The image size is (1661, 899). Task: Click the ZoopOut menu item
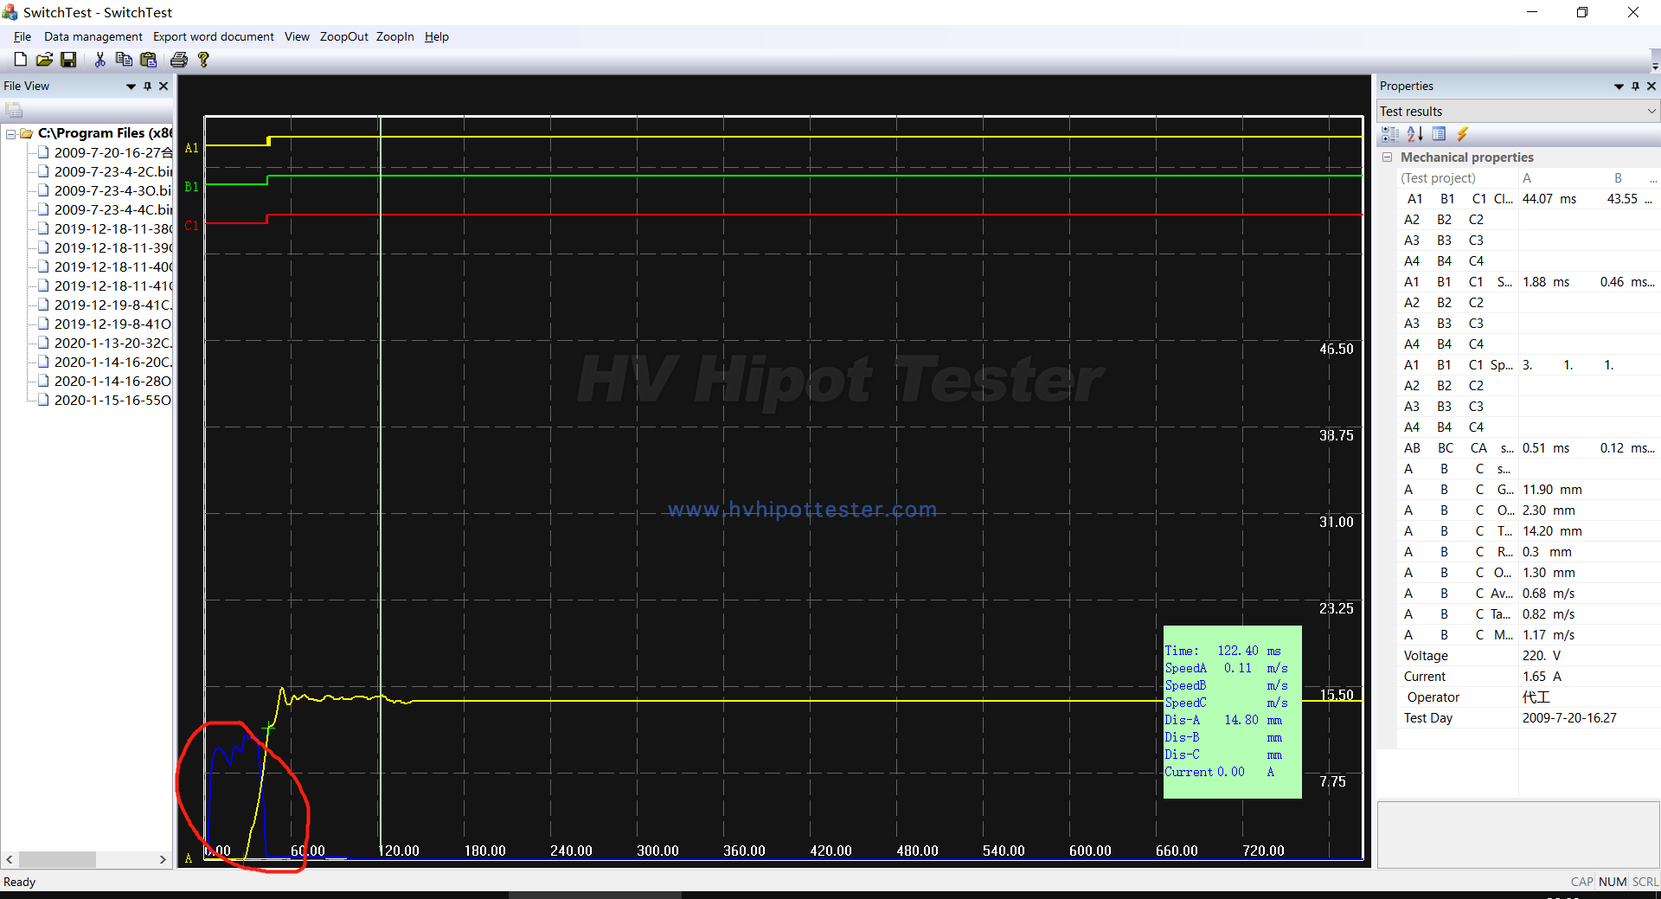[x=343, y=36]
